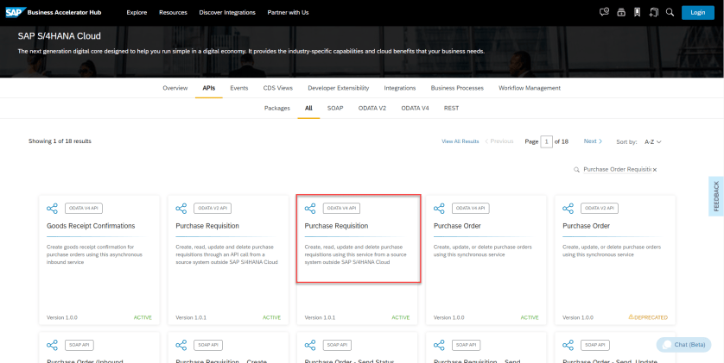Click share icon on ODATA V4 Purchase Requisition card

[x=310, y=208]
